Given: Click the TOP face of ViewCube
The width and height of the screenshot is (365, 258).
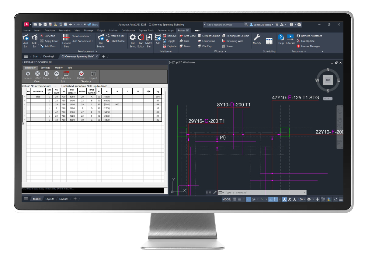Looking at the screenshot, I should coord(328,80).
